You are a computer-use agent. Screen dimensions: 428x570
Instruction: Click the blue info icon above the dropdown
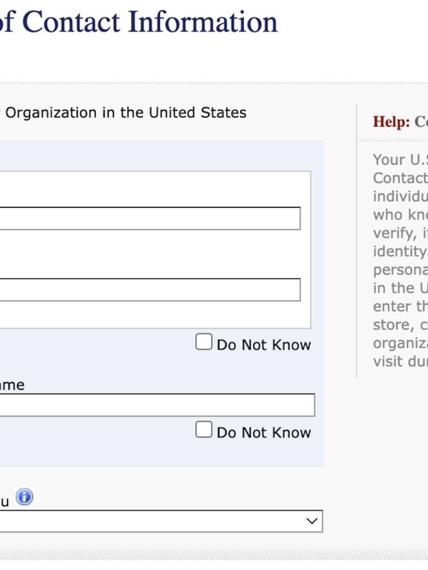25,497
